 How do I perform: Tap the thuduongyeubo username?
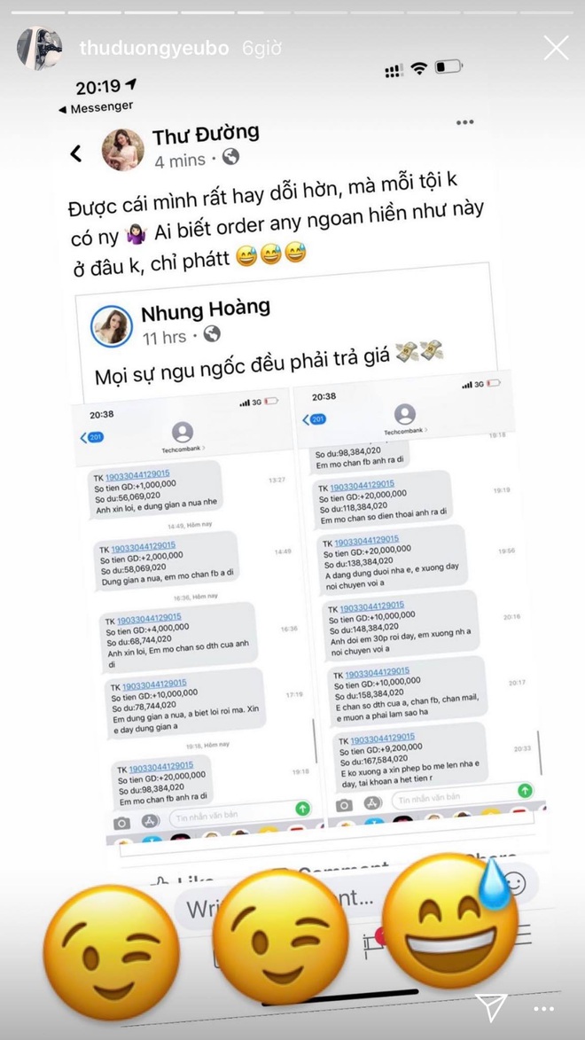(x=154, y=48)
